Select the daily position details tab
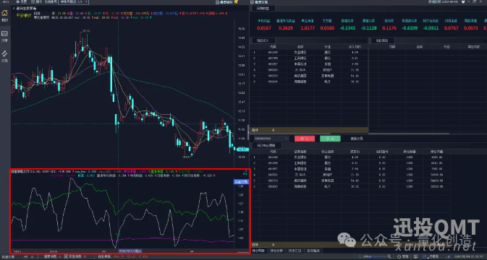 266,145
